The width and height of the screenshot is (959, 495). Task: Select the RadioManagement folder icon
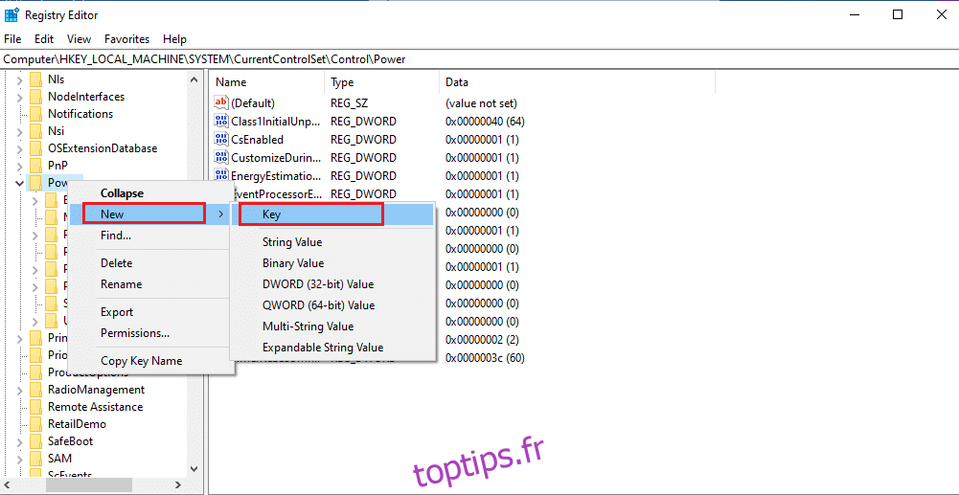pos(36,390)
